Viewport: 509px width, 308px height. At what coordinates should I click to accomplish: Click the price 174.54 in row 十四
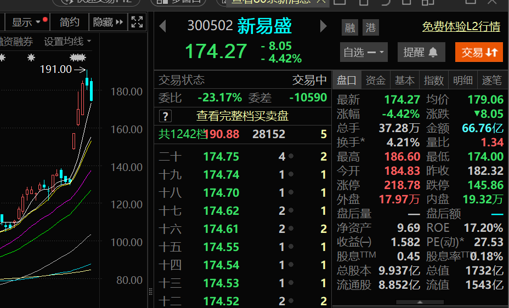point(221,265)
